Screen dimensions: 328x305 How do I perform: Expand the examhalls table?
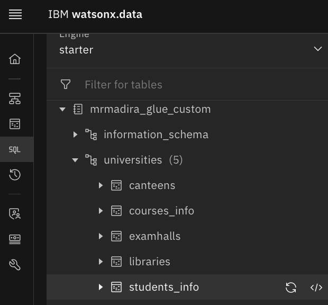click(101, 236)
